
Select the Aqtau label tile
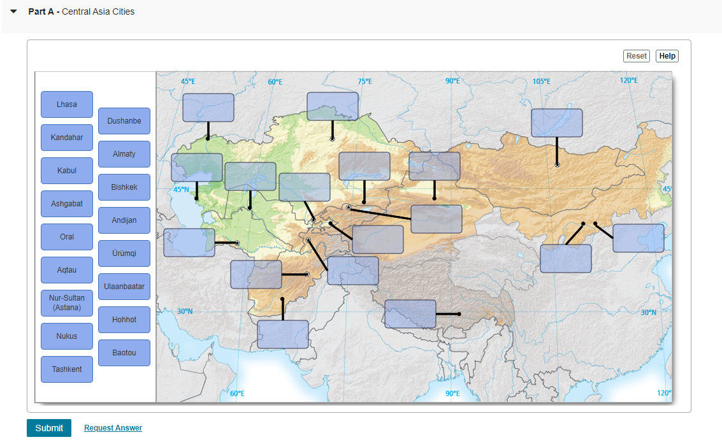(x=67, y=270)
